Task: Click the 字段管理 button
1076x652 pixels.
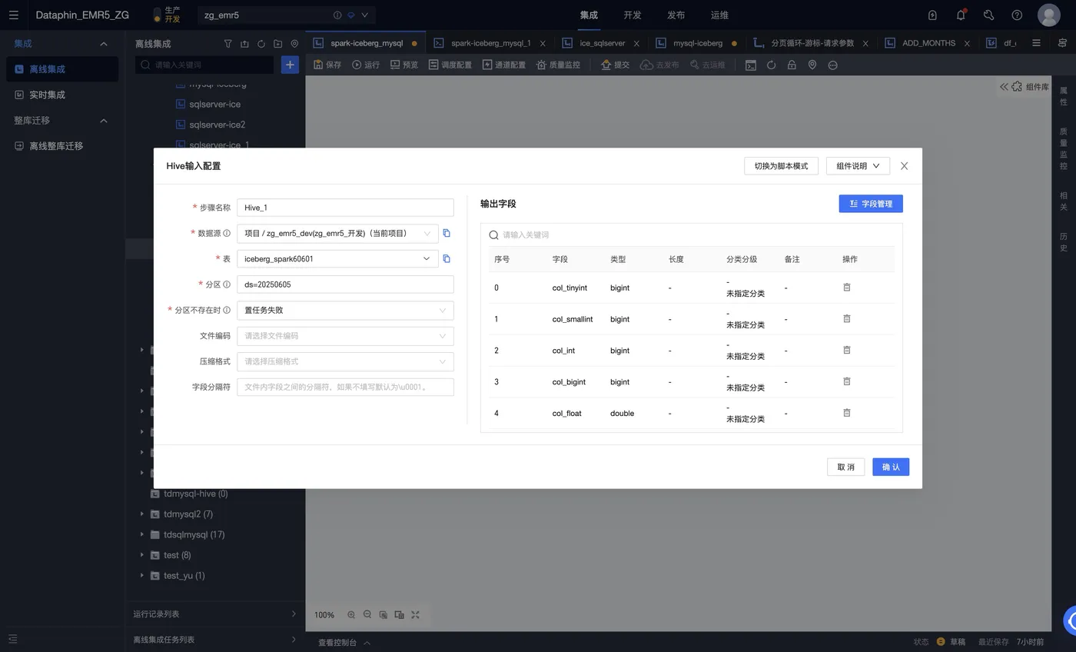Action: (x=871, y=204)
